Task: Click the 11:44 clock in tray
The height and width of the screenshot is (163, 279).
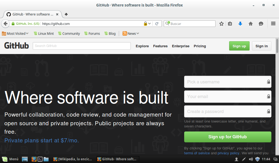Action: click(266, 159)
